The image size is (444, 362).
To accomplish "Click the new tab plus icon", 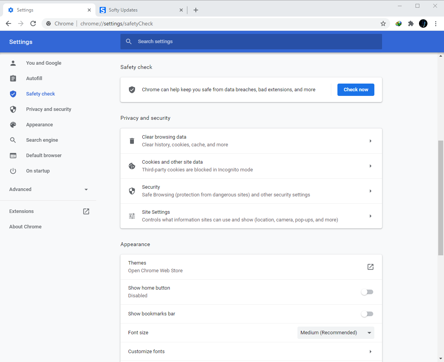I will 196,10.
